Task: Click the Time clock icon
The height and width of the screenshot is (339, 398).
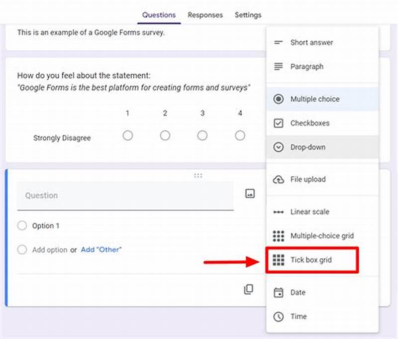Action: point(279,317)
